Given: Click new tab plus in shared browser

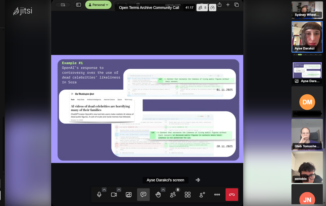Looking at the screenshot, I should click(x=228, y=4).
